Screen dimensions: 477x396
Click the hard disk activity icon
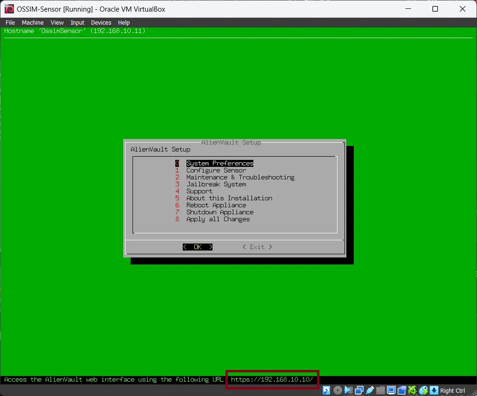tap(327, 390)
